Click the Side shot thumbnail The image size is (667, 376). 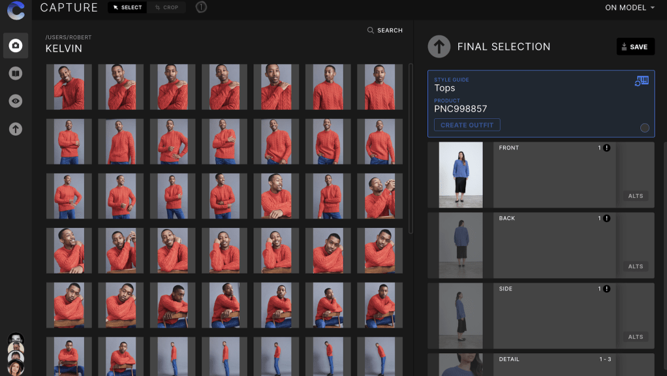click(x=461, y=315)
